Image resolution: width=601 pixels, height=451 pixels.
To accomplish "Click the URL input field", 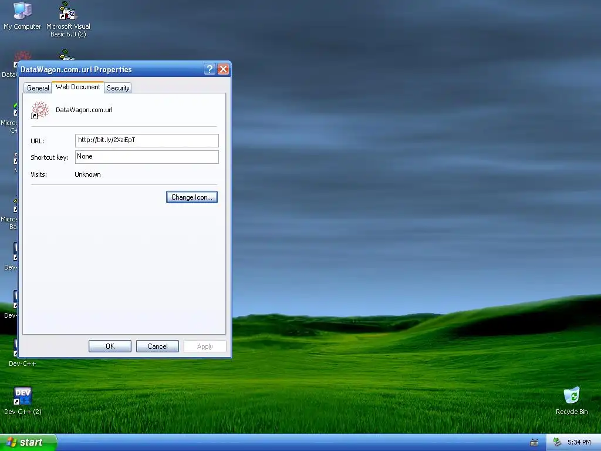I will 147,140.
